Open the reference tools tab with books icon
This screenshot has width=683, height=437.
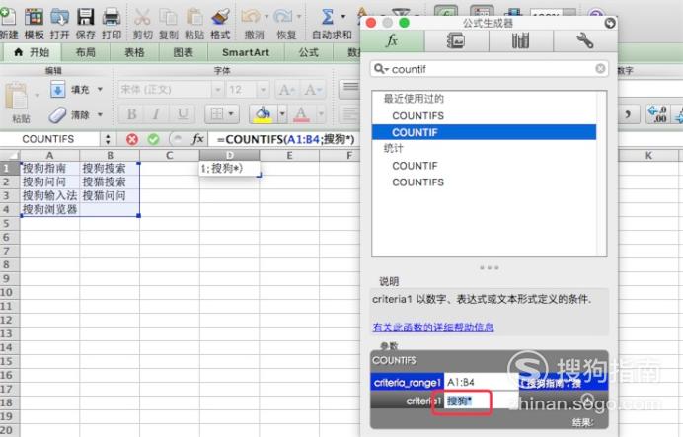[520, 40]
